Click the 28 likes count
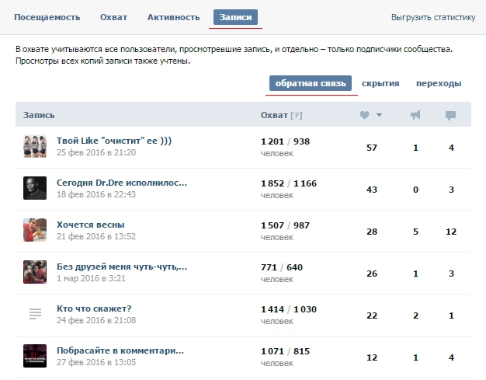The image size is (486, 380). point(372,232)
